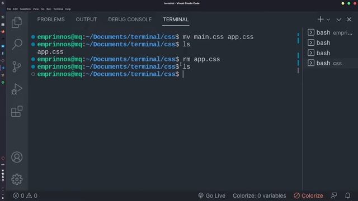Open notifications bell icon
This screenshot has width=358, height=201.
click(x=347, y=195)
